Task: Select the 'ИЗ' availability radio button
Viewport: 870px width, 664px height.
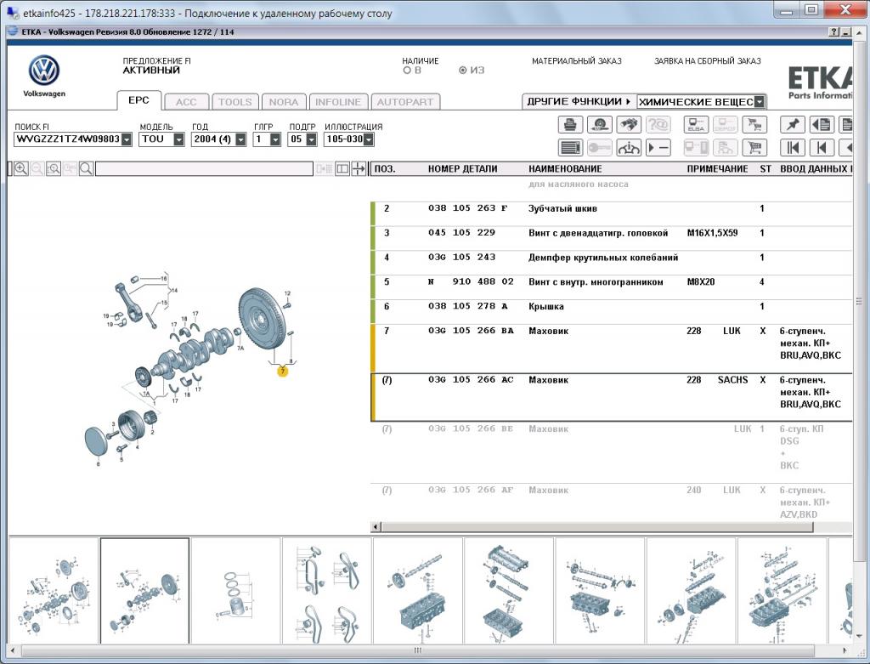Action: pyautogui.click(x=463, y=71)
